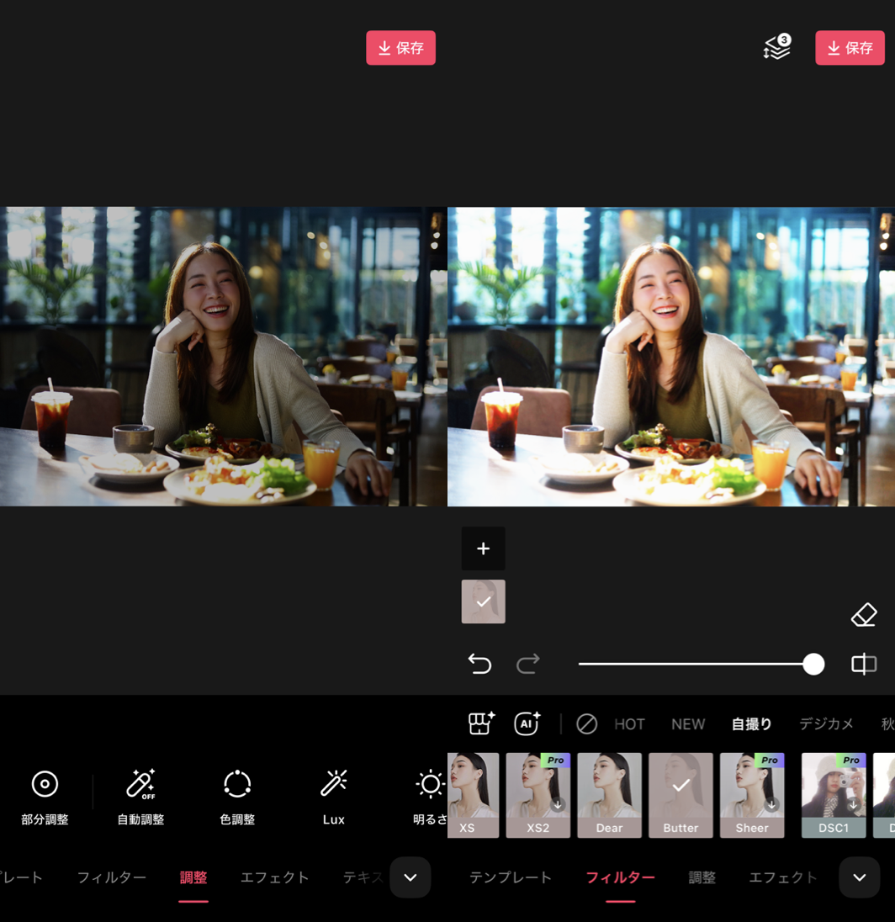895x922 pixels.
Task: Select the 自撮り filter category
Action: pyautogui.click(x=751, y=723)
